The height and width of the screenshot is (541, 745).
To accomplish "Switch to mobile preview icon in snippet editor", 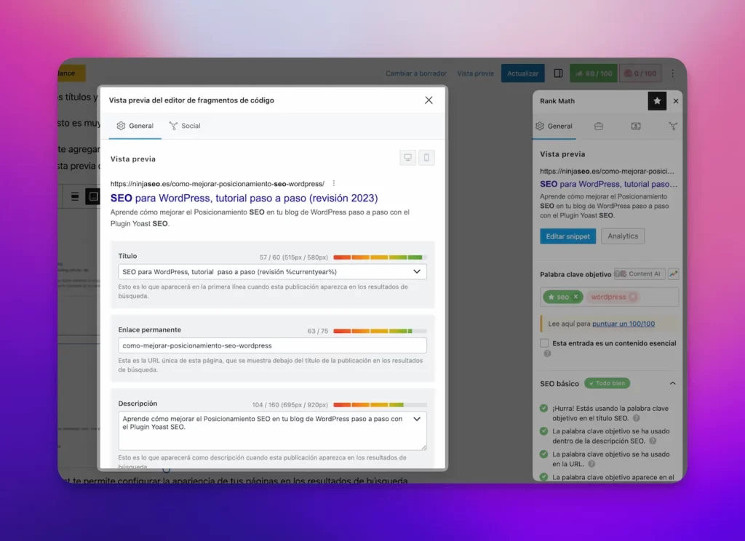I will pos(426,158).
